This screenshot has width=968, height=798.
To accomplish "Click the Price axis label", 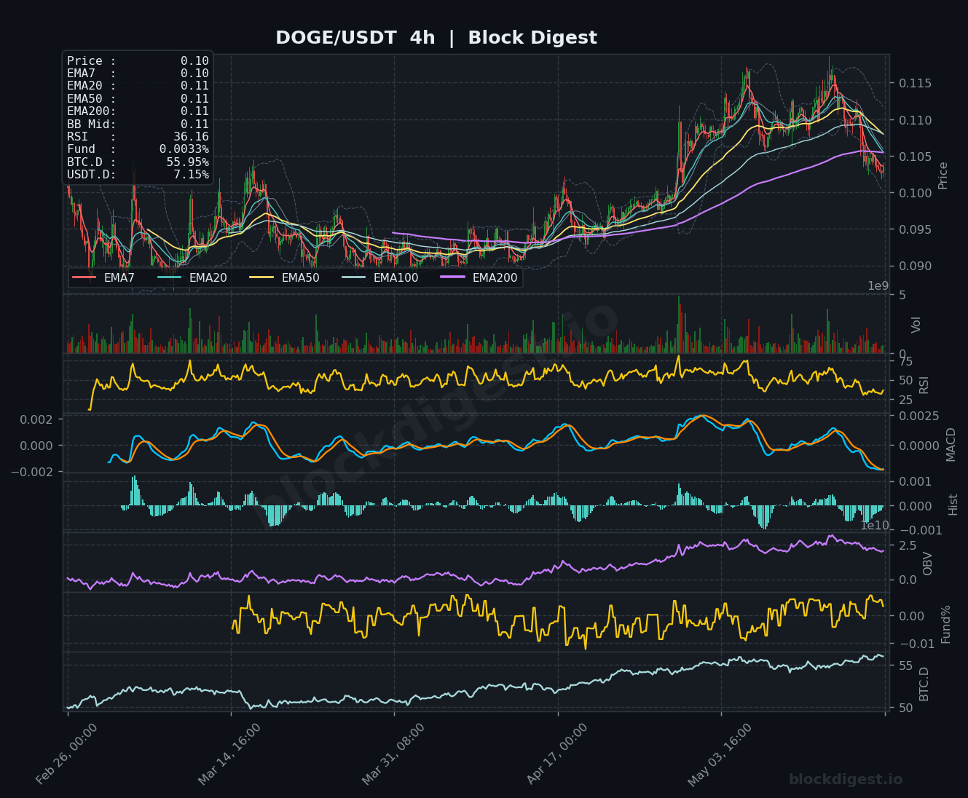I will [x=943, y=175].
